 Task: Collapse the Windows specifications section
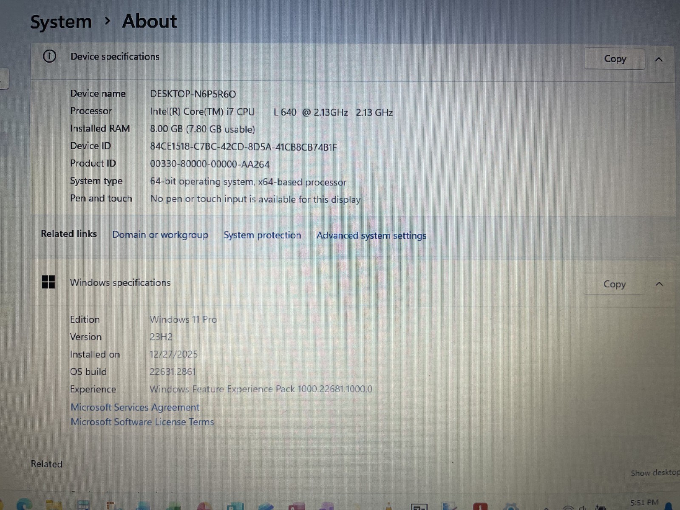coord(659,284)
